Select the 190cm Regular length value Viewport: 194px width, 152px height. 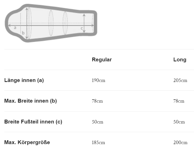pos(98,80)
